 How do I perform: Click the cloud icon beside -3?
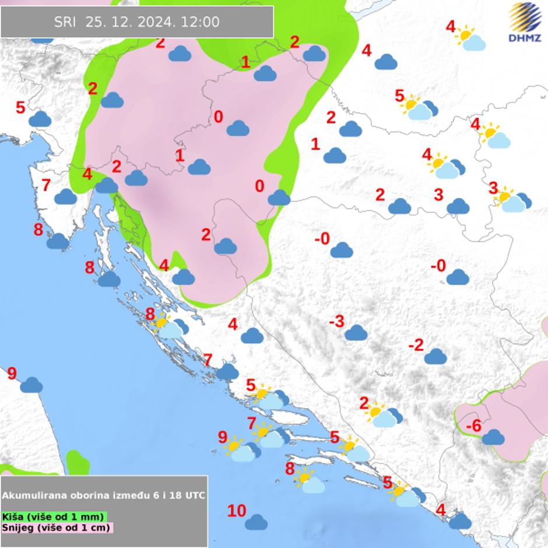[355, 333]
